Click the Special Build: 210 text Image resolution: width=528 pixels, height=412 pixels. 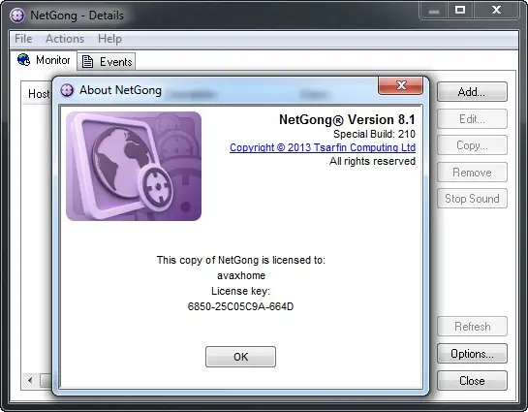point(374,134)
